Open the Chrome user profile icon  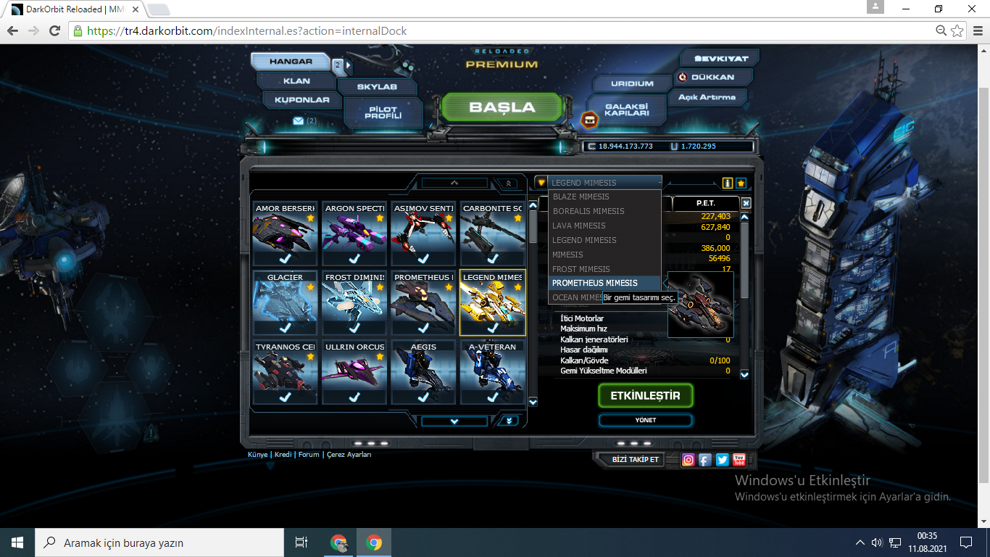pos(875,7)
